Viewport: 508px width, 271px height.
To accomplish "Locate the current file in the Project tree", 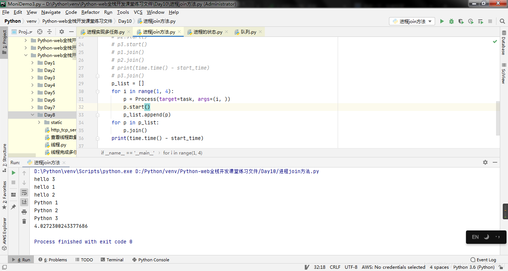I will 40,32.
